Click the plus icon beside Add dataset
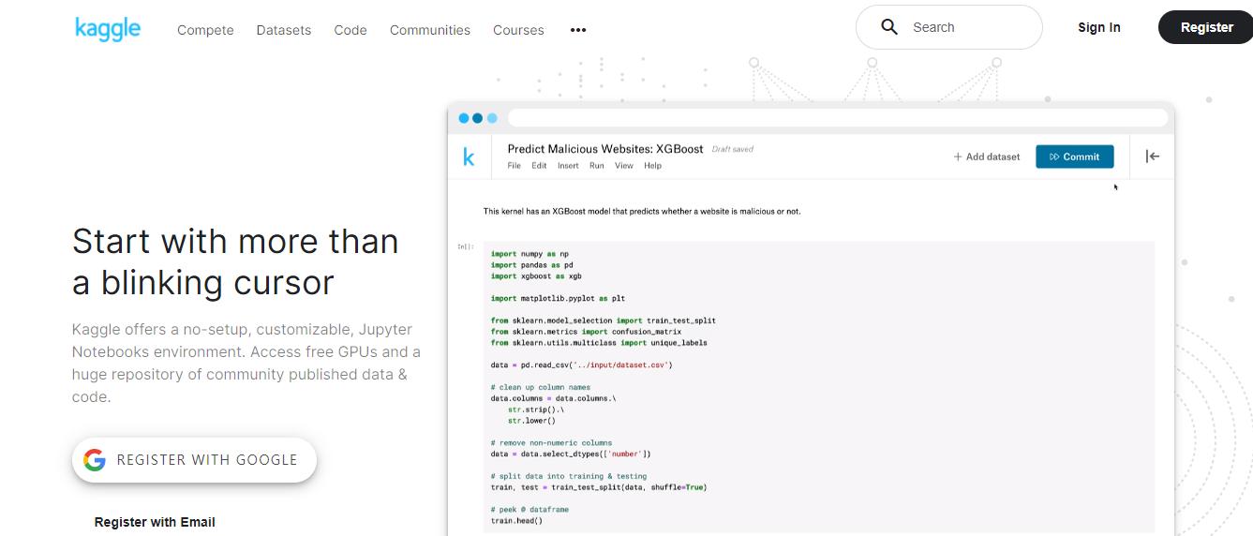This screenshot has width=1253, height=536. point(958,156)
